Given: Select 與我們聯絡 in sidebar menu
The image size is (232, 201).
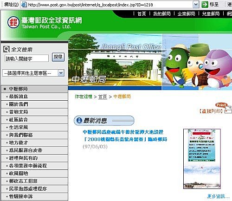Looking at the screenshot, I should 34,135.
